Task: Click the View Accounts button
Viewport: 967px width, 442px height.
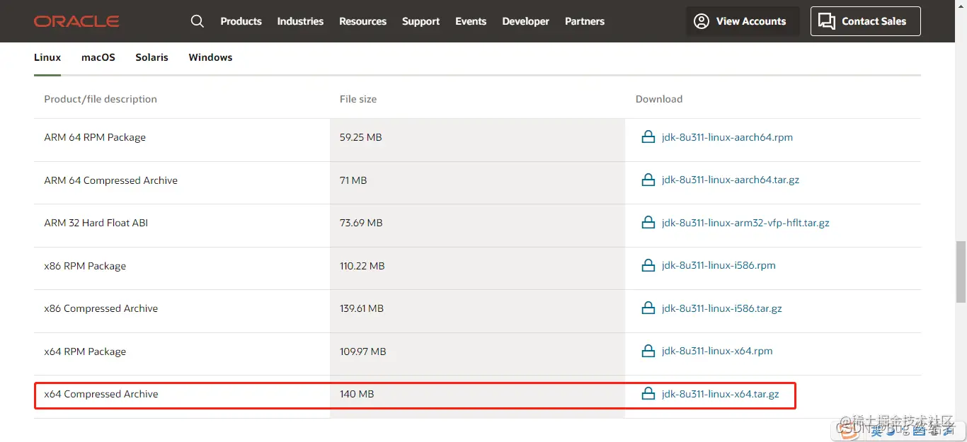Action: [743, 21]
